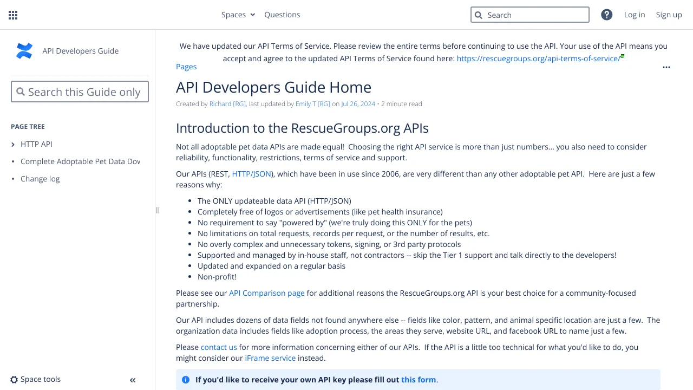
Task: Follow the HTTP/JSON link
Action: tap(252, 174)
